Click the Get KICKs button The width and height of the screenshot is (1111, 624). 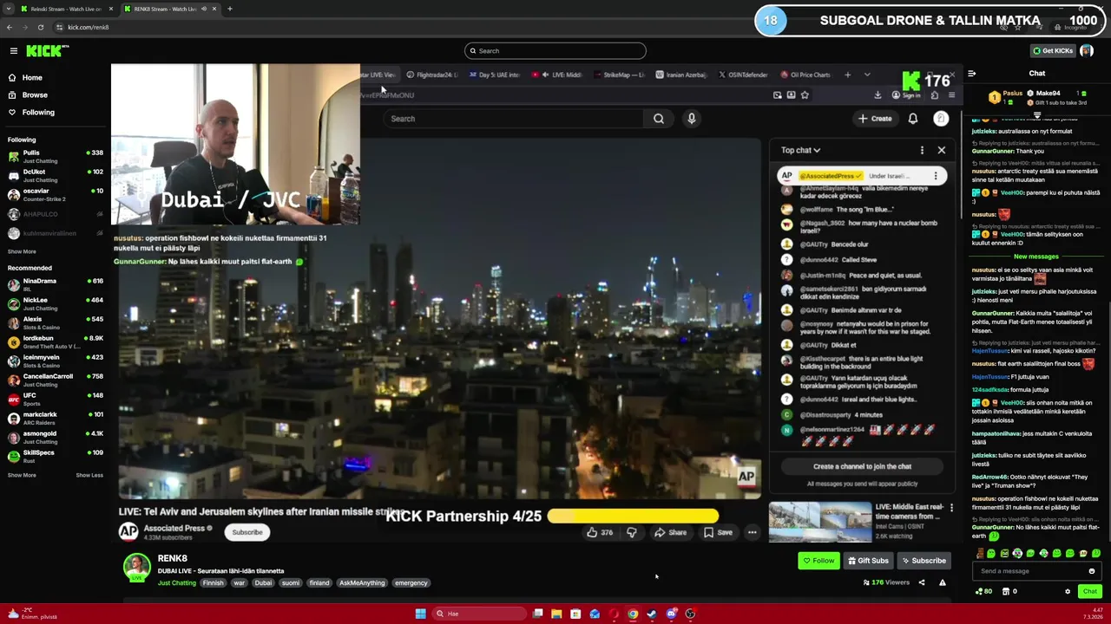[x=1052, y=51]
